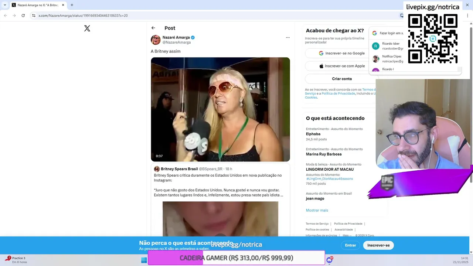Click the X logo in the sidebar
Viewport: 473px width, 266px height.
[87, 28]
